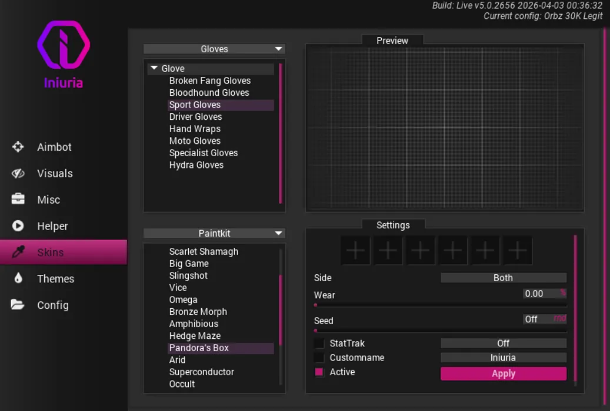Add sticker in second plus slot
Screen dimensions: 610x411
pos(388,251)
